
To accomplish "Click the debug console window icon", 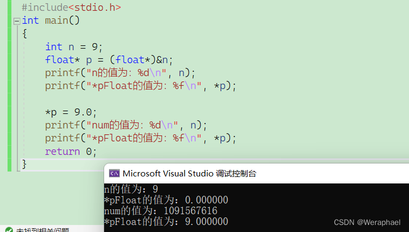I will click(x=114, y=173).
